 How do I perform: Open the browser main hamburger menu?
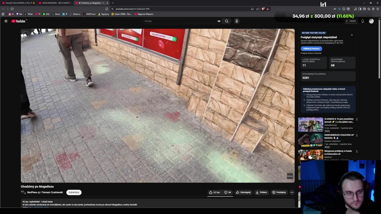pyautogui.click(x=378, y=9)
